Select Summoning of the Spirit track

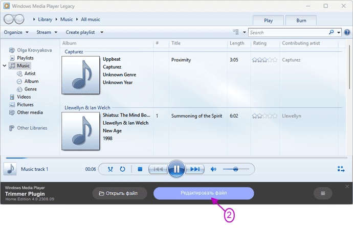[x=196, y=116]
